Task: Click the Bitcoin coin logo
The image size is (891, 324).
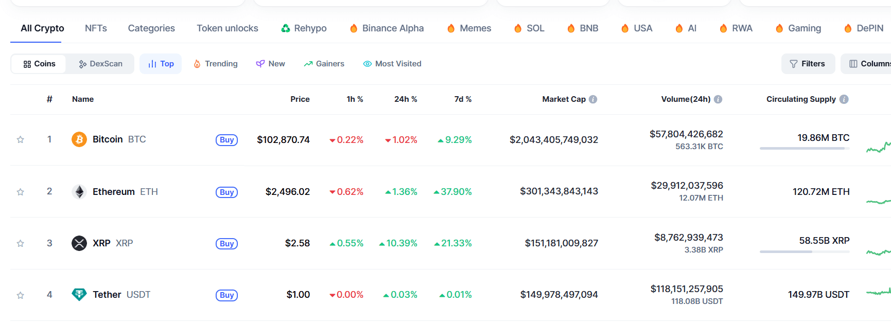Action: (x=79, y=139)
